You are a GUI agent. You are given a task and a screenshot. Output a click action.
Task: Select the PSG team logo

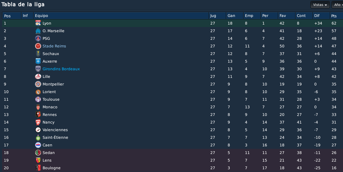[38, 38]
